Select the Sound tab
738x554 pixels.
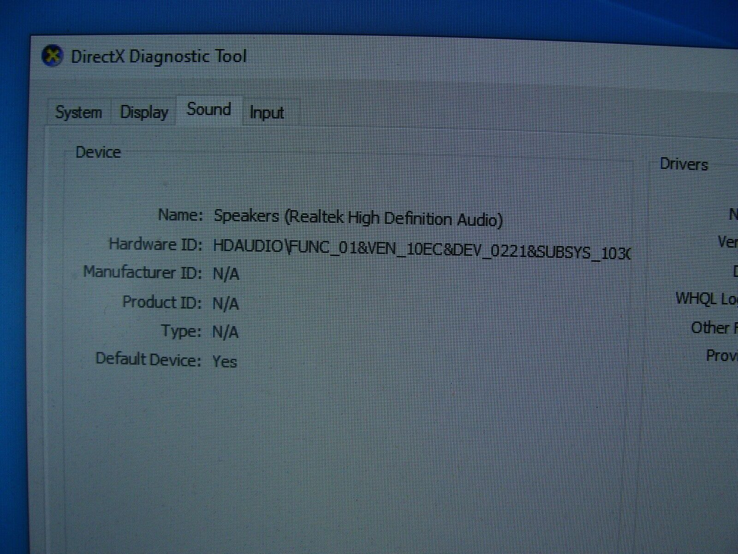[x=209, y=110]
